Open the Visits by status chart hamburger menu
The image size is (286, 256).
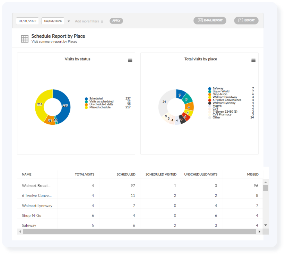coord(130,60)
